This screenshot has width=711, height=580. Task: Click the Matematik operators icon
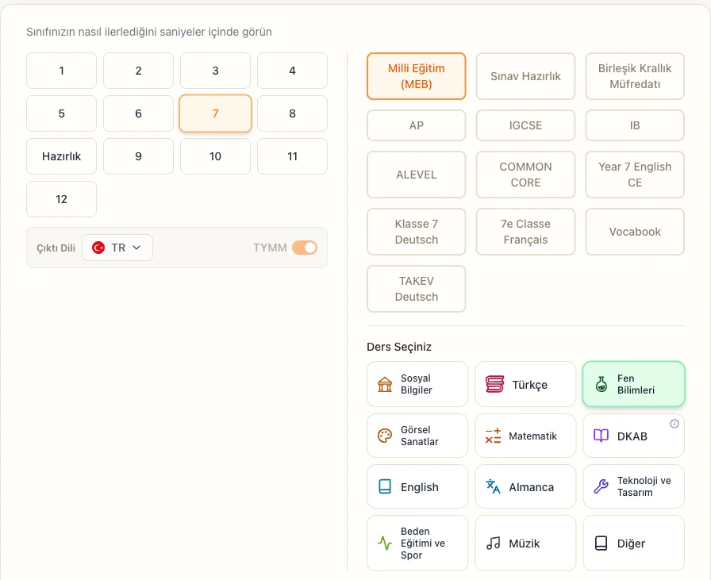point(493,436)
